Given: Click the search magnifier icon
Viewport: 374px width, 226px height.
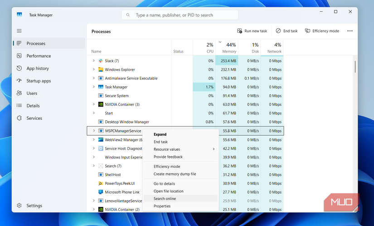Looking at the screenshot, I should pyautogui.click(x=128, y=15).
